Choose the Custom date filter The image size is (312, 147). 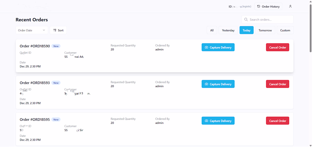pos(285,30)
